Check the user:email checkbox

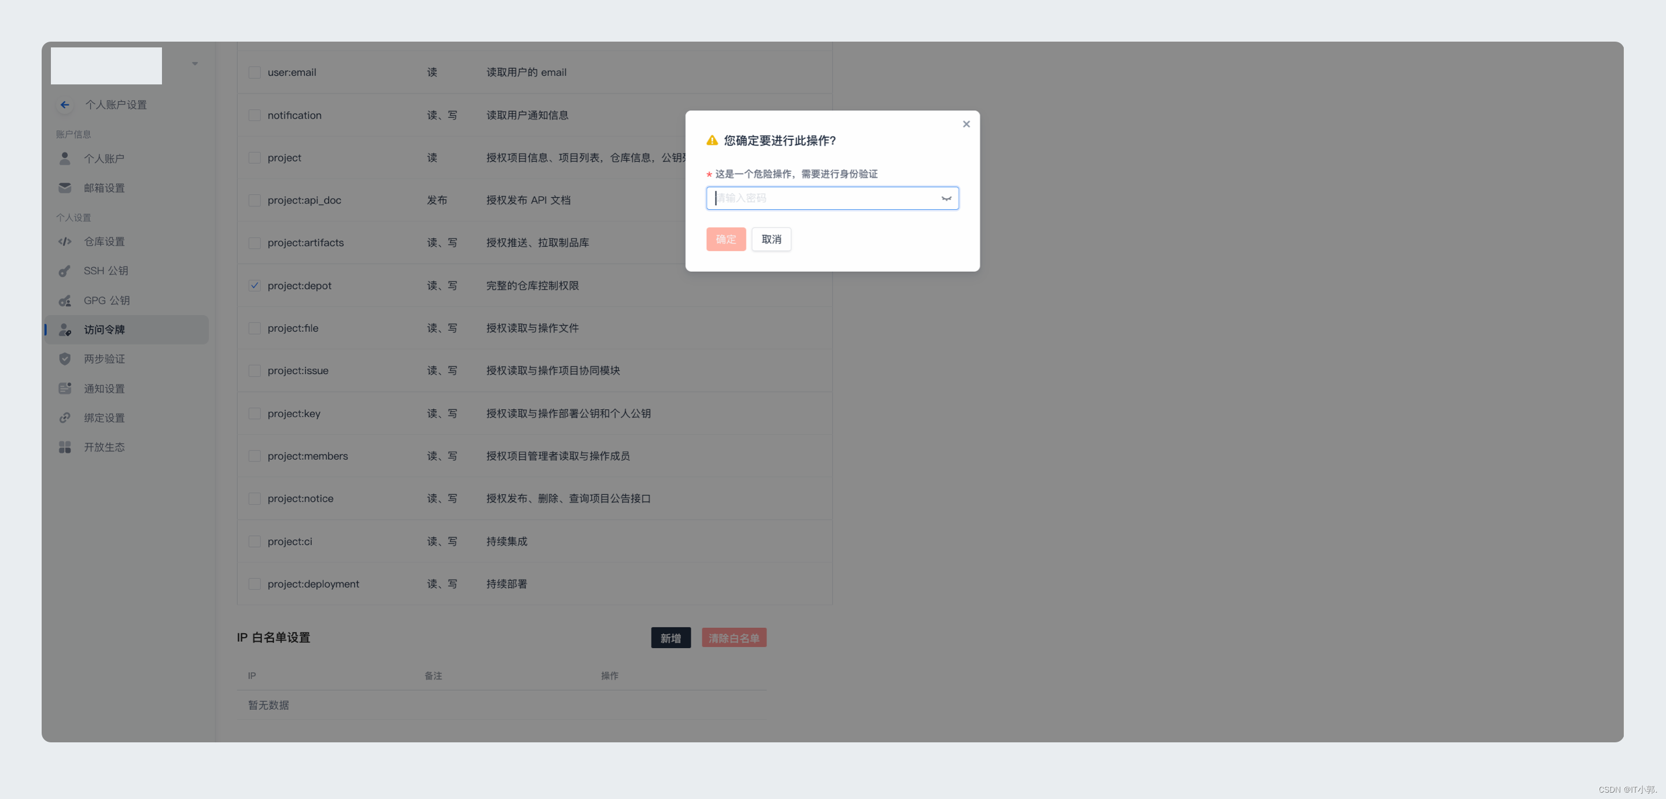tap(254, 72)
